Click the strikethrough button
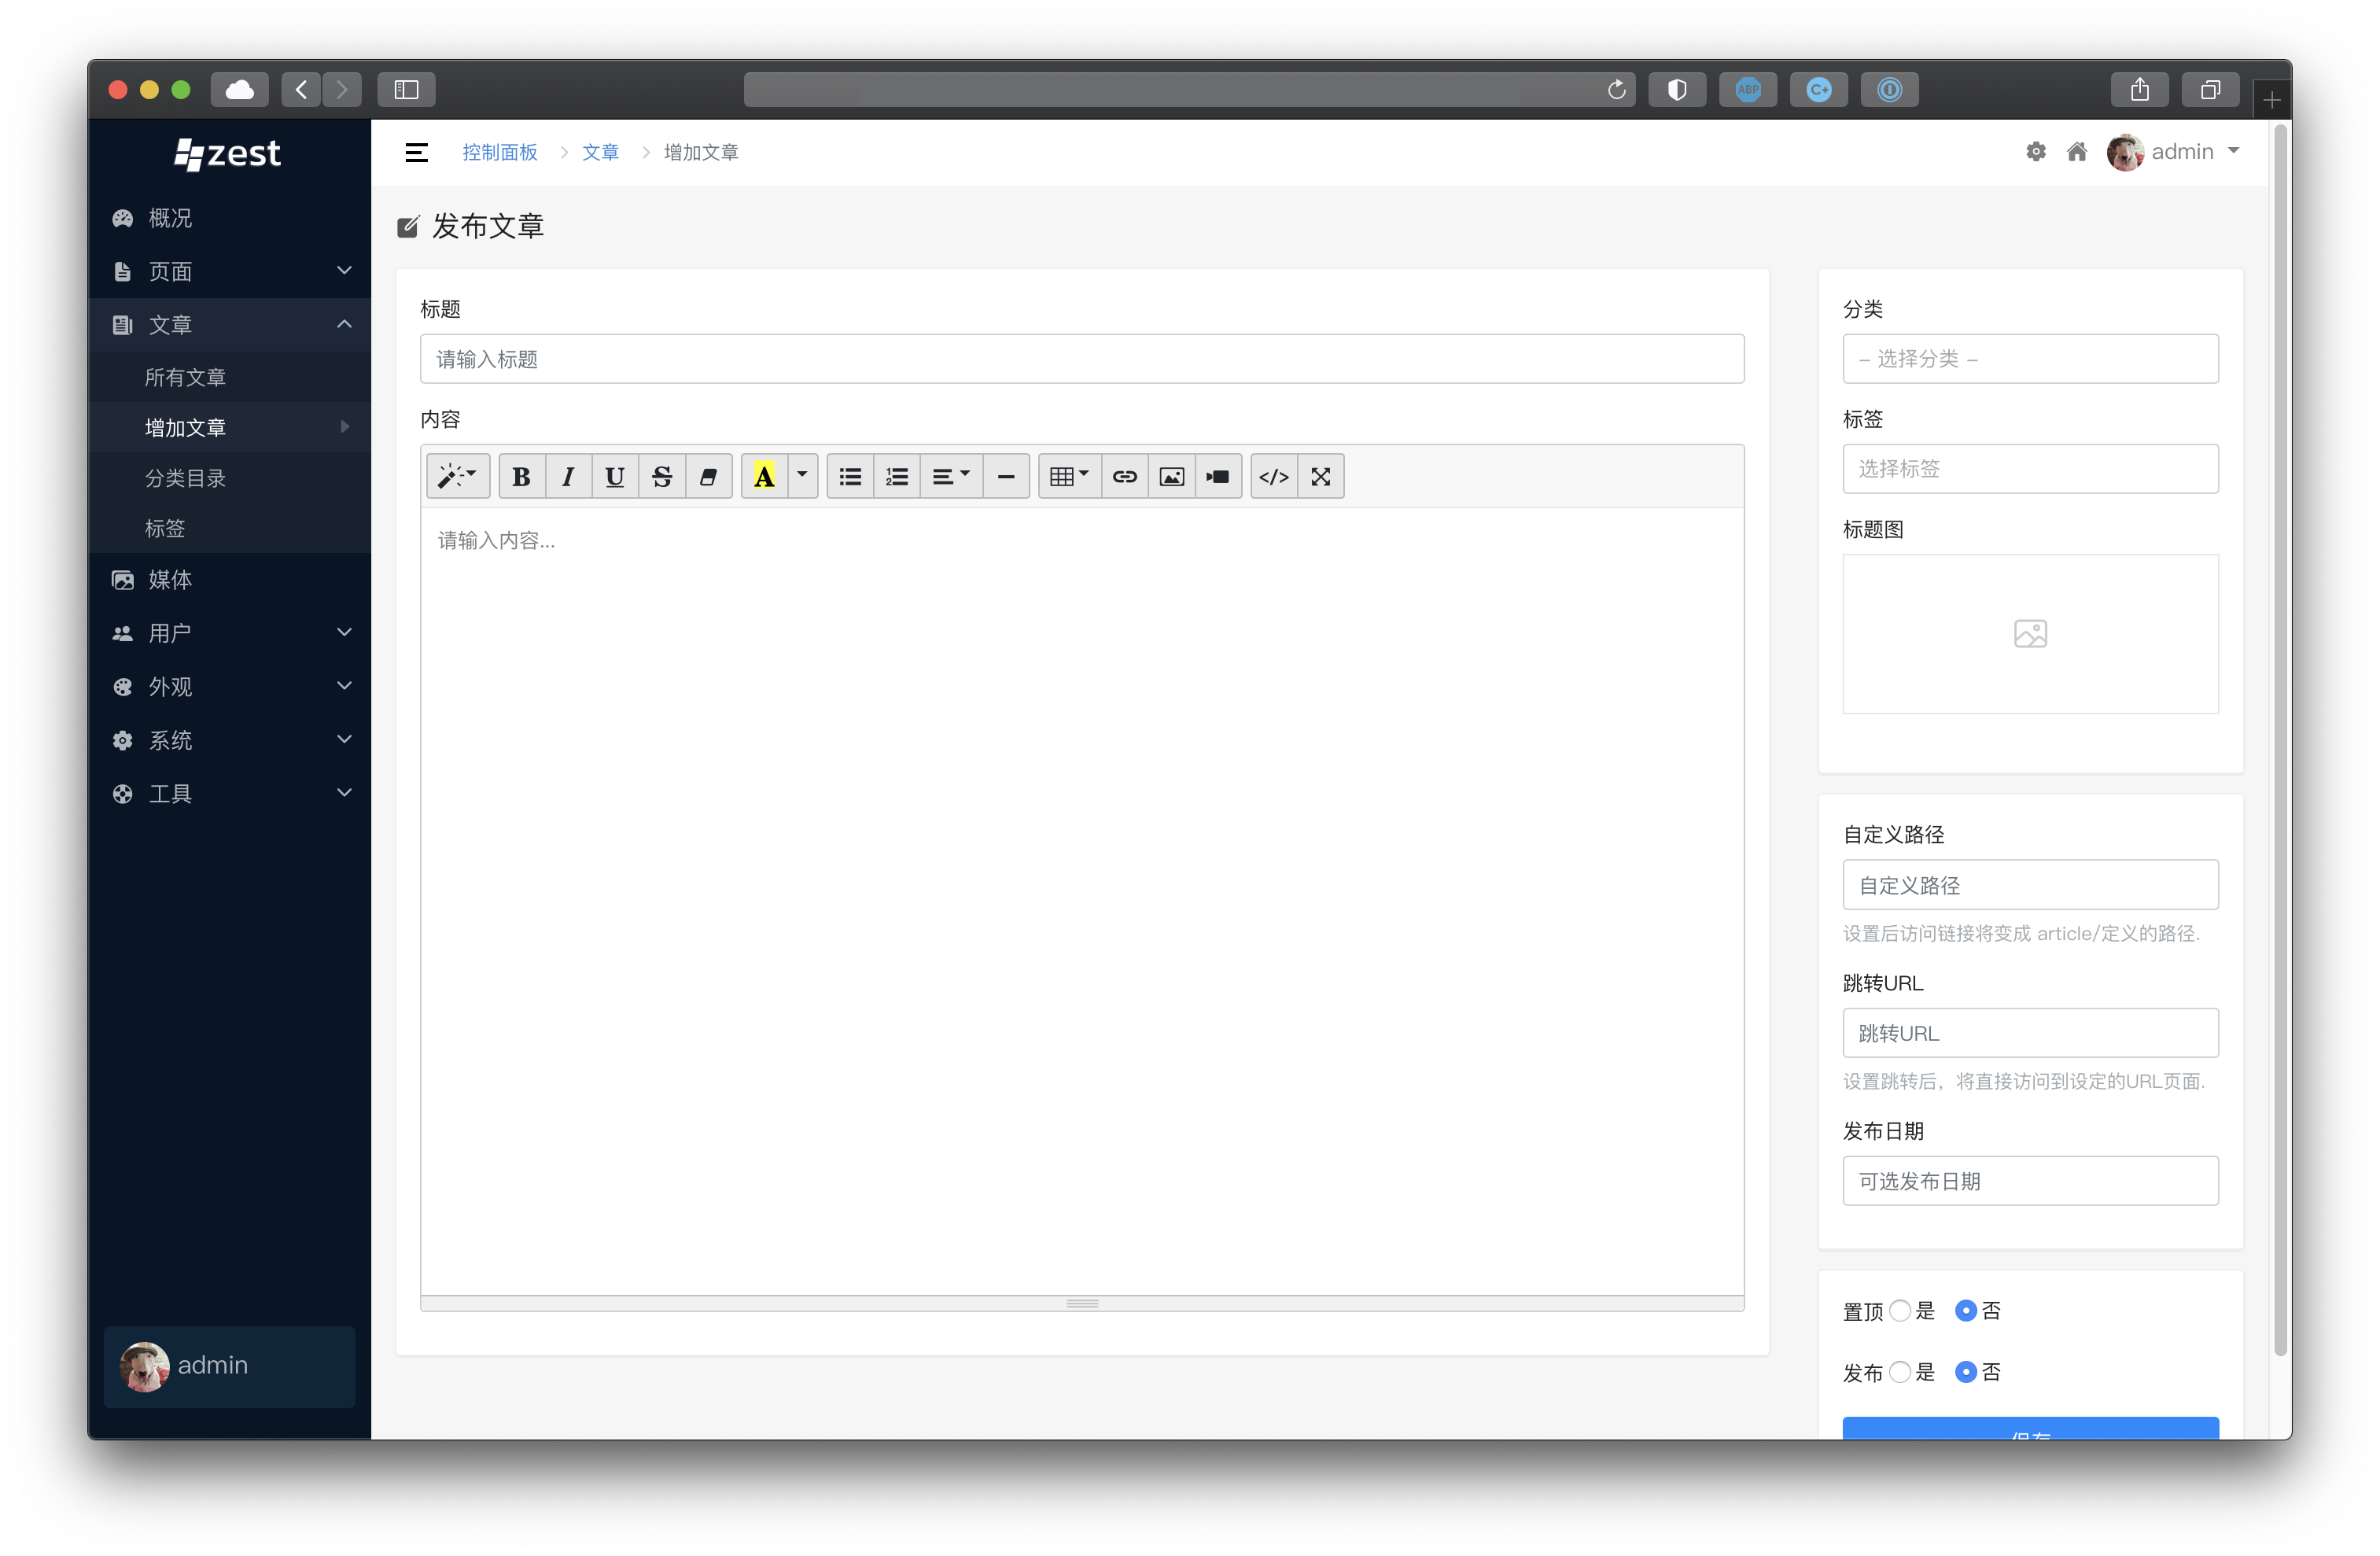2380x1556 pixels. tap(661, 477)
